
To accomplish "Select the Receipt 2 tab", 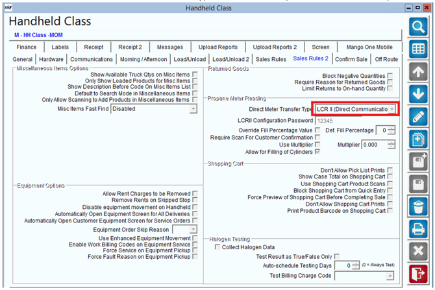I will click(x=130, y=47).
